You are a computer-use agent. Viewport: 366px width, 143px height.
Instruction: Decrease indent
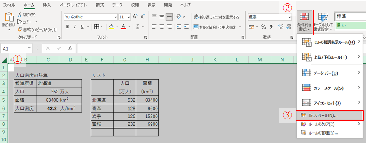click(179, 27)
